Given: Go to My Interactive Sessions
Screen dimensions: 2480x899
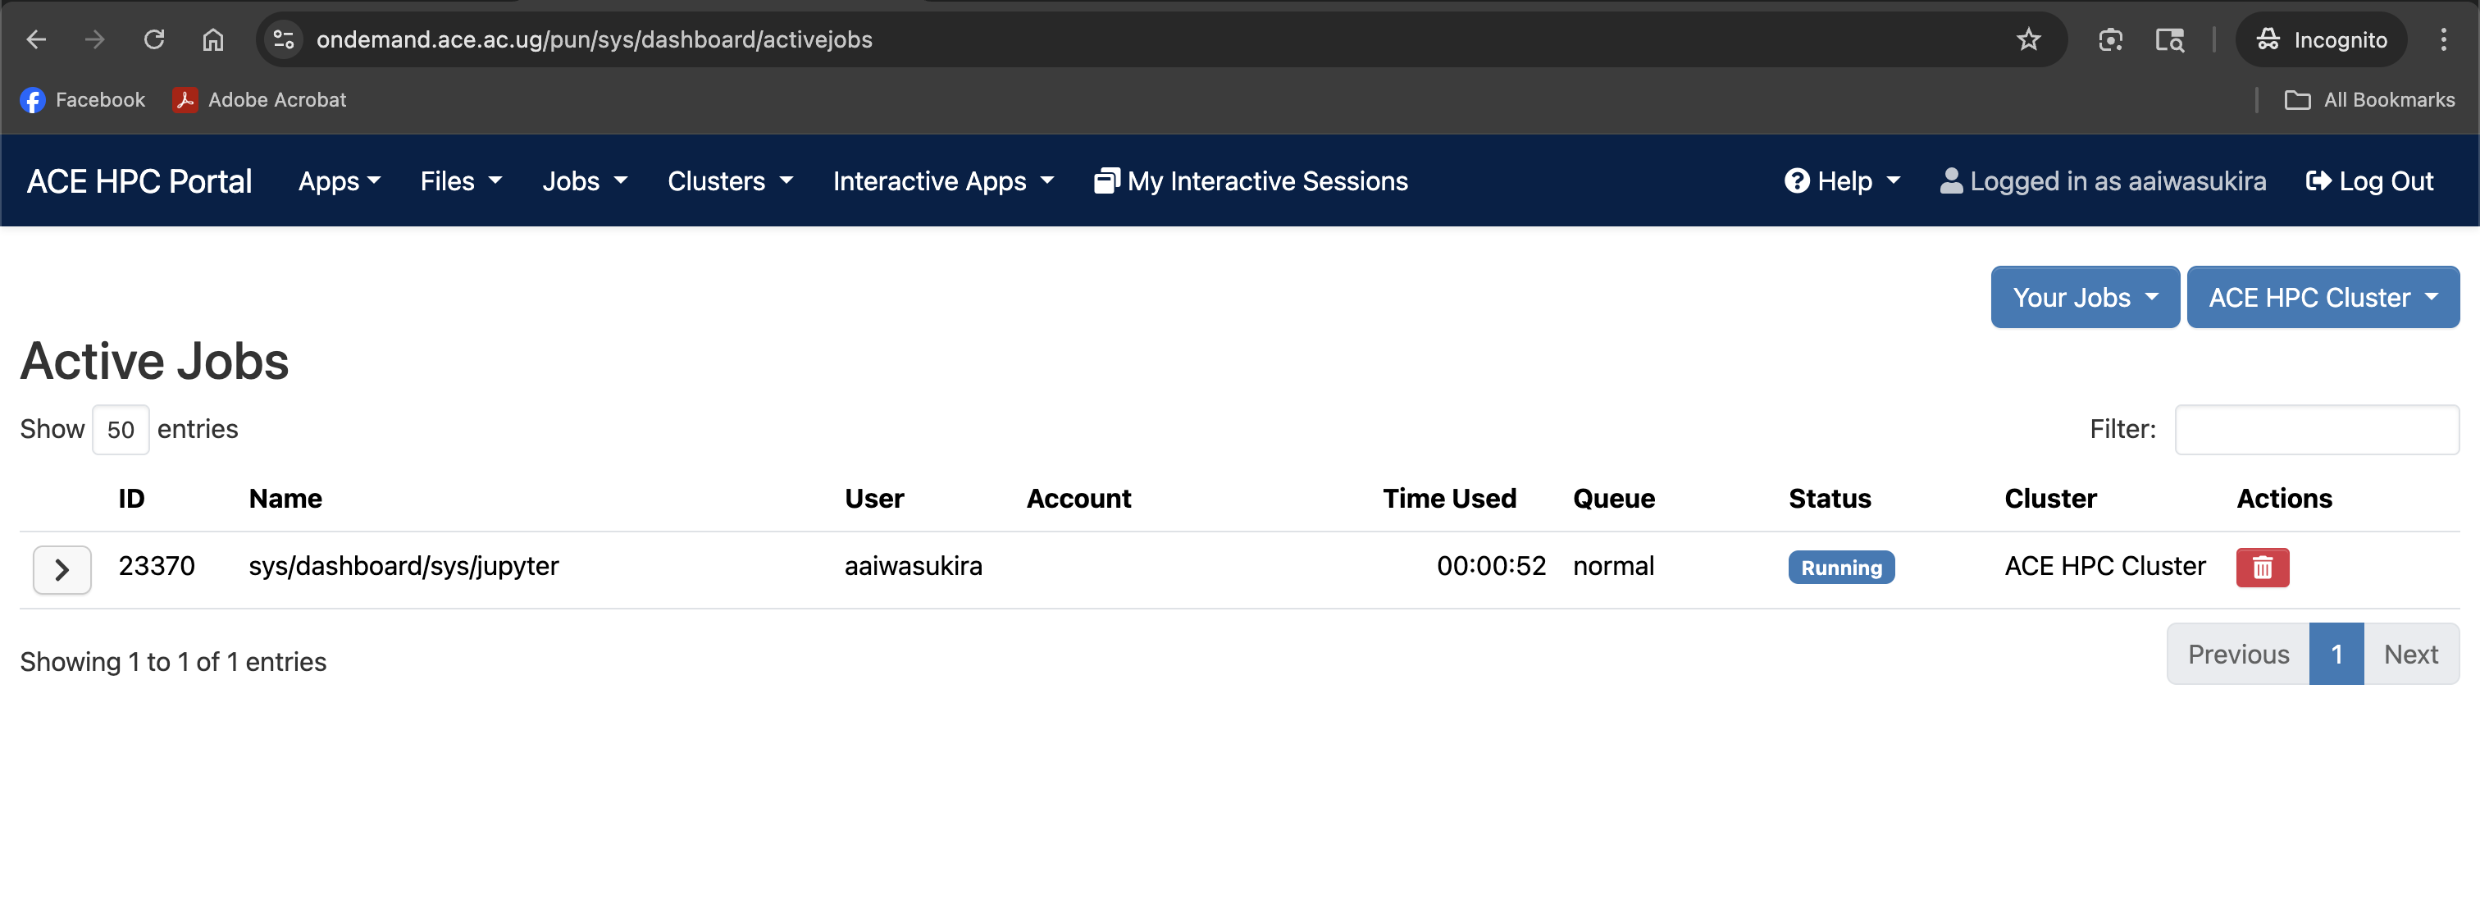Looking at the screenshot, I should (1251, 181).
